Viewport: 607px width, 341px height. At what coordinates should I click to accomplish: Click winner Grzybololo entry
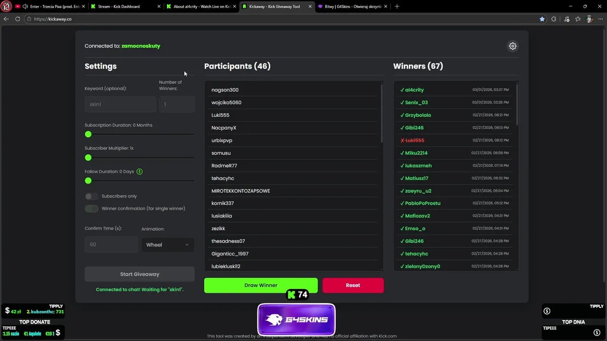coord(454,115)
